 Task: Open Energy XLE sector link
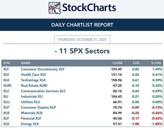coord(30,124)
